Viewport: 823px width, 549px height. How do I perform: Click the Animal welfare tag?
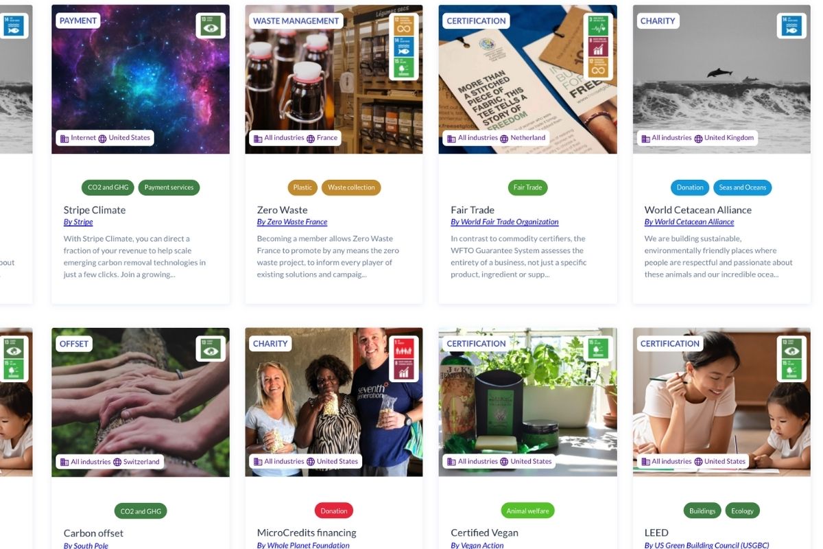(527, 511)
